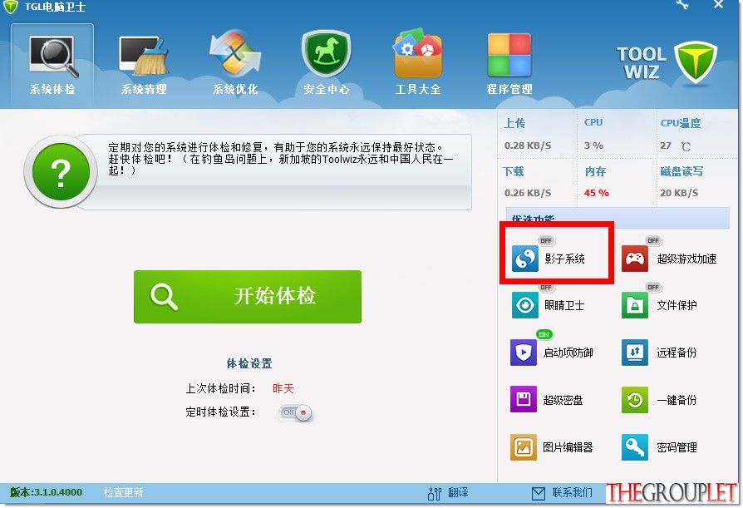Click the green question mark icon
This screenshot has height=508, width=743.
(61, 172)
